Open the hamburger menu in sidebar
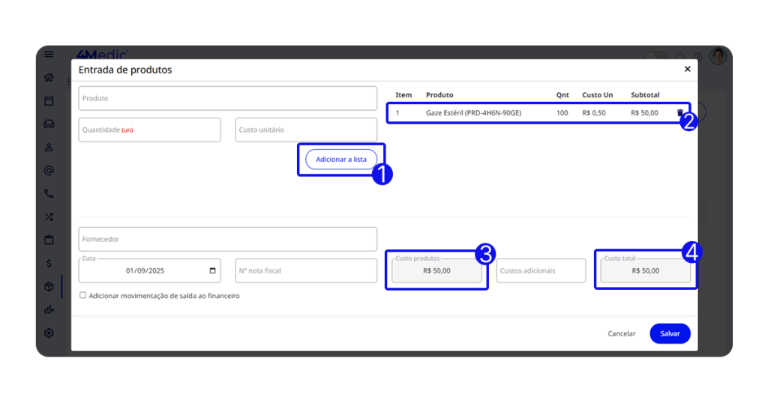The width and height of the screenshot is (768, 403). [x=49, y=55]
